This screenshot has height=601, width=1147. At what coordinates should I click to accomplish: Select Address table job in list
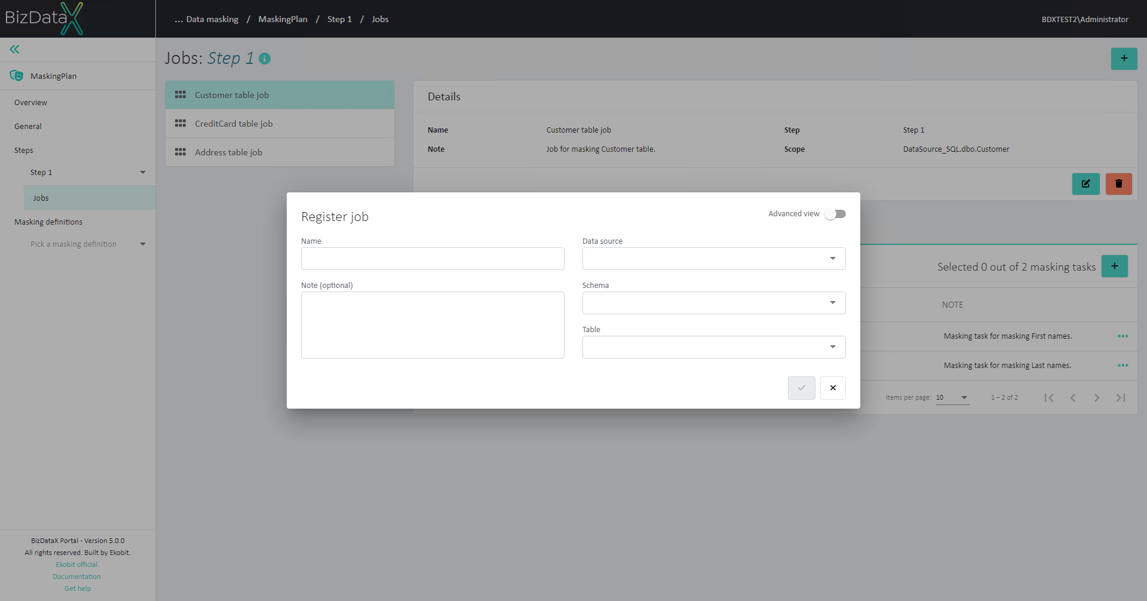pos(280,152)
